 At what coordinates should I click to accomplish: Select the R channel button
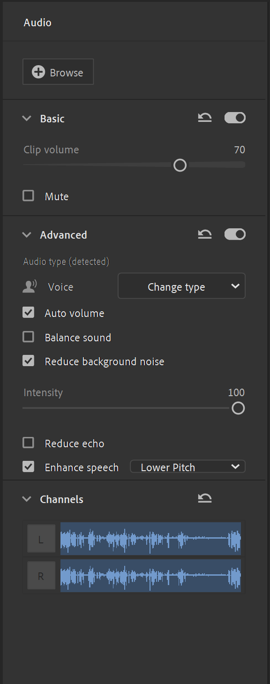[x=41, y=576]
